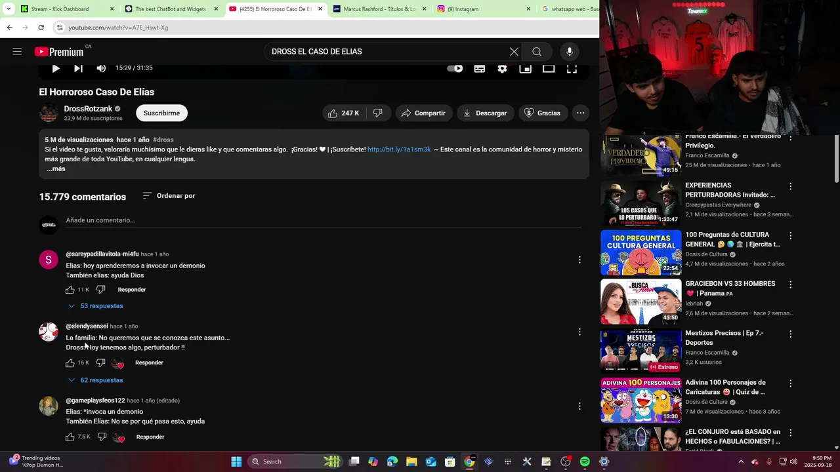Click the Suscribirme button

point(161,113)
